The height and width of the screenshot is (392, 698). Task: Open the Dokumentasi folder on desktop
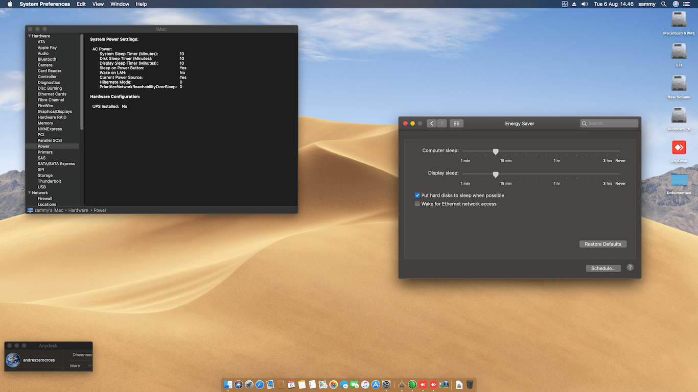pos(679,180)
